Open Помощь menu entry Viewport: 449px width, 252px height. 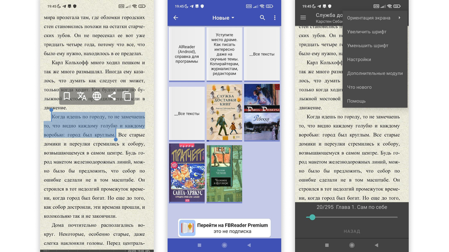[x=375, y=101]
